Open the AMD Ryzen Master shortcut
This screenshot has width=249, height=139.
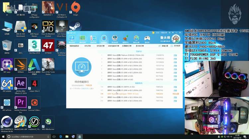pyautogui.click(x=34, y=29)
